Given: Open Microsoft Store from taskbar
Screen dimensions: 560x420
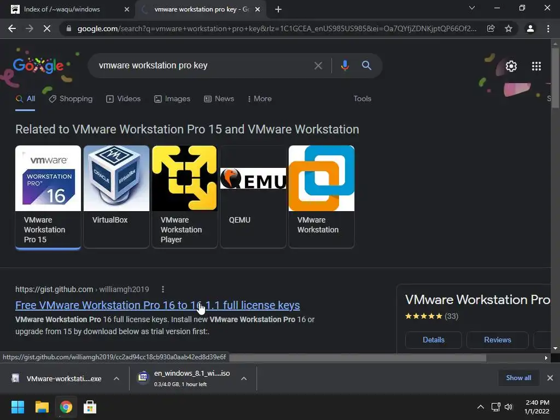Looking at the screenshot, I should tap(90, 407).
